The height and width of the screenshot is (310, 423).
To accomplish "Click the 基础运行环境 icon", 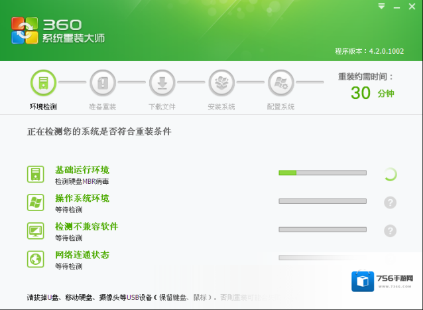I will click(x=35, y=174).
